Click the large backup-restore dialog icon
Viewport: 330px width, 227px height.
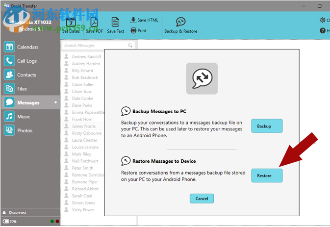(202, 78)
